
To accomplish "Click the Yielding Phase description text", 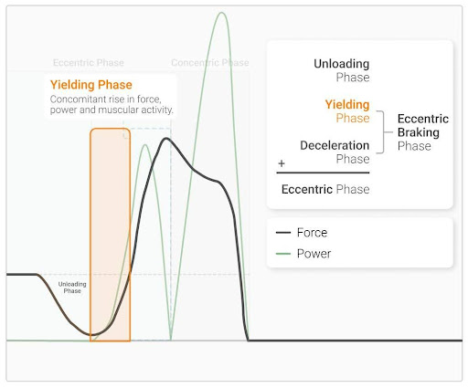I will [x=112, y=104].
